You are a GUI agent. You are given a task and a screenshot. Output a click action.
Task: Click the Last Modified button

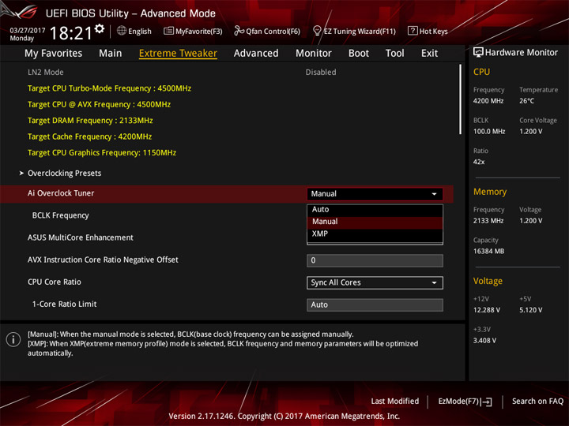pos(395,401)
